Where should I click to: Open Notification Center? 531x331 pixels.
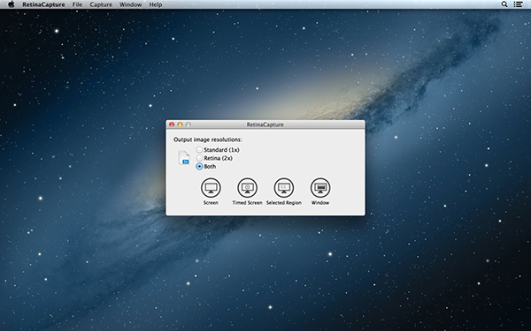(518, 4)
